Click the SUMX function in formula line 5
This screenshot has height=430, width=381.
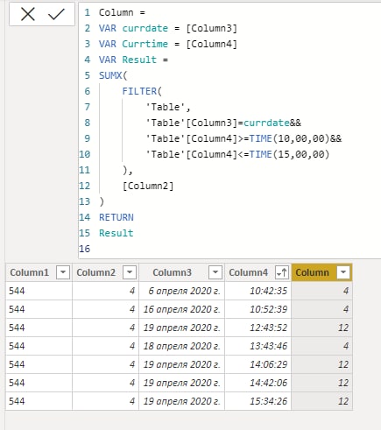pyautogui.click(x=110, y=75)
